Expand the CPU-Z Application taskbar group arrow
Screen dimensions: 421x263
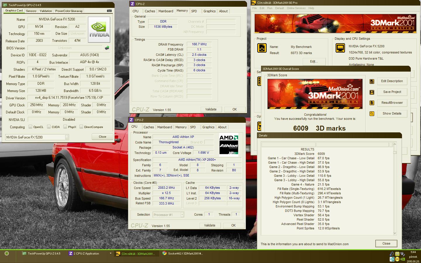(x=111, y=253)
